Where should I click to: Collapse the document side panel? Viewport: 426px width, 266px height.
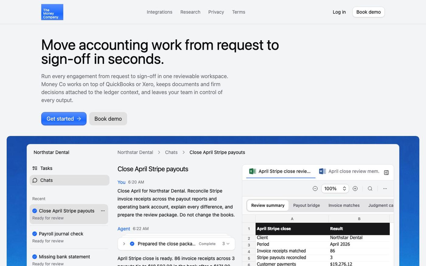(386, 173)
